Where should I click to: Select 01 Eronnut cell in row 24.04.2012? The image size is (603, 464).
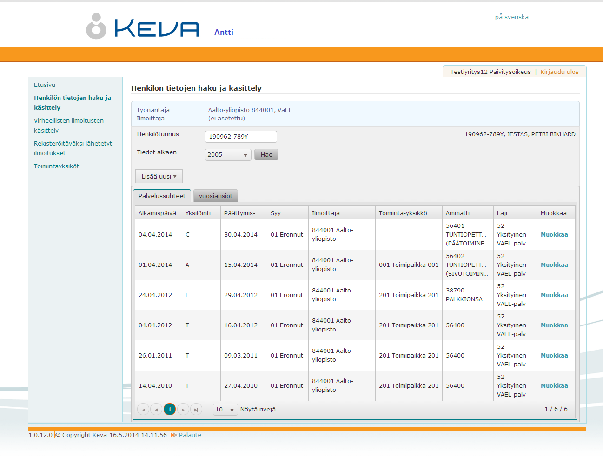(287, 295)
